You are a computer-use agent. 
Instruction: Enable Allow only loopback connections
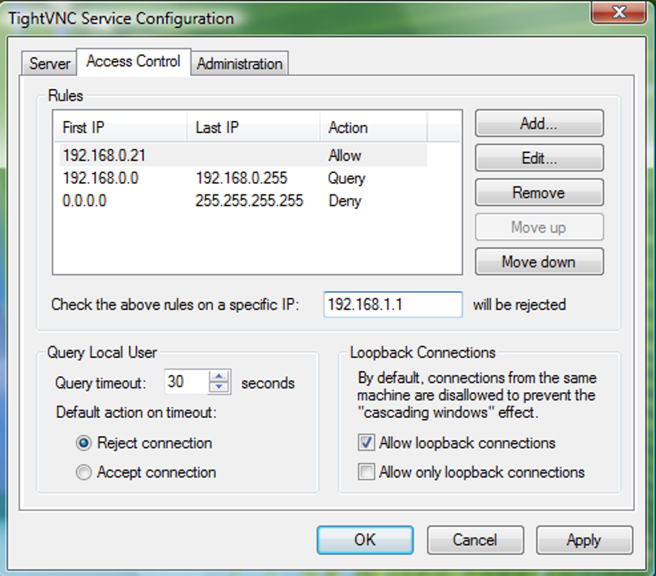click(366, 472)
